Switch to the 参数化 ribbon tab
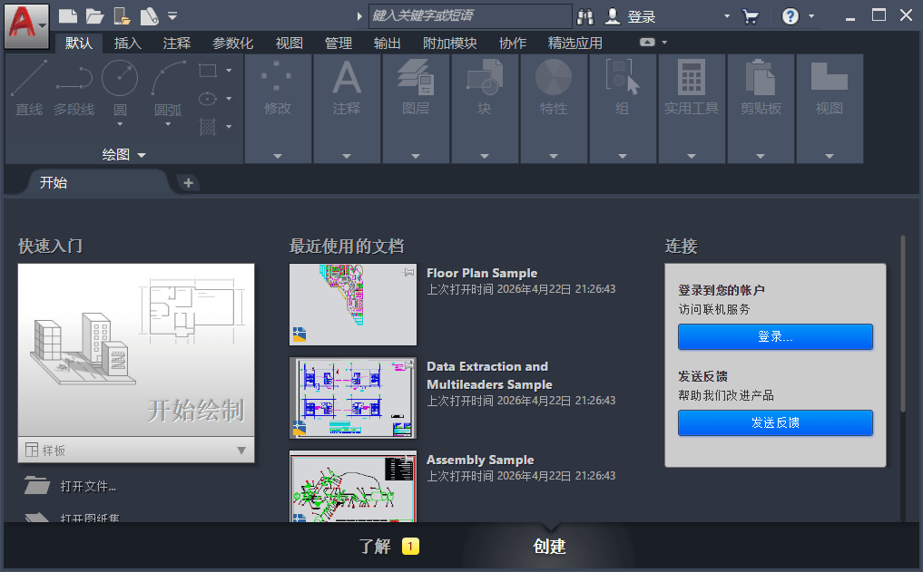 tap(233, 43)
